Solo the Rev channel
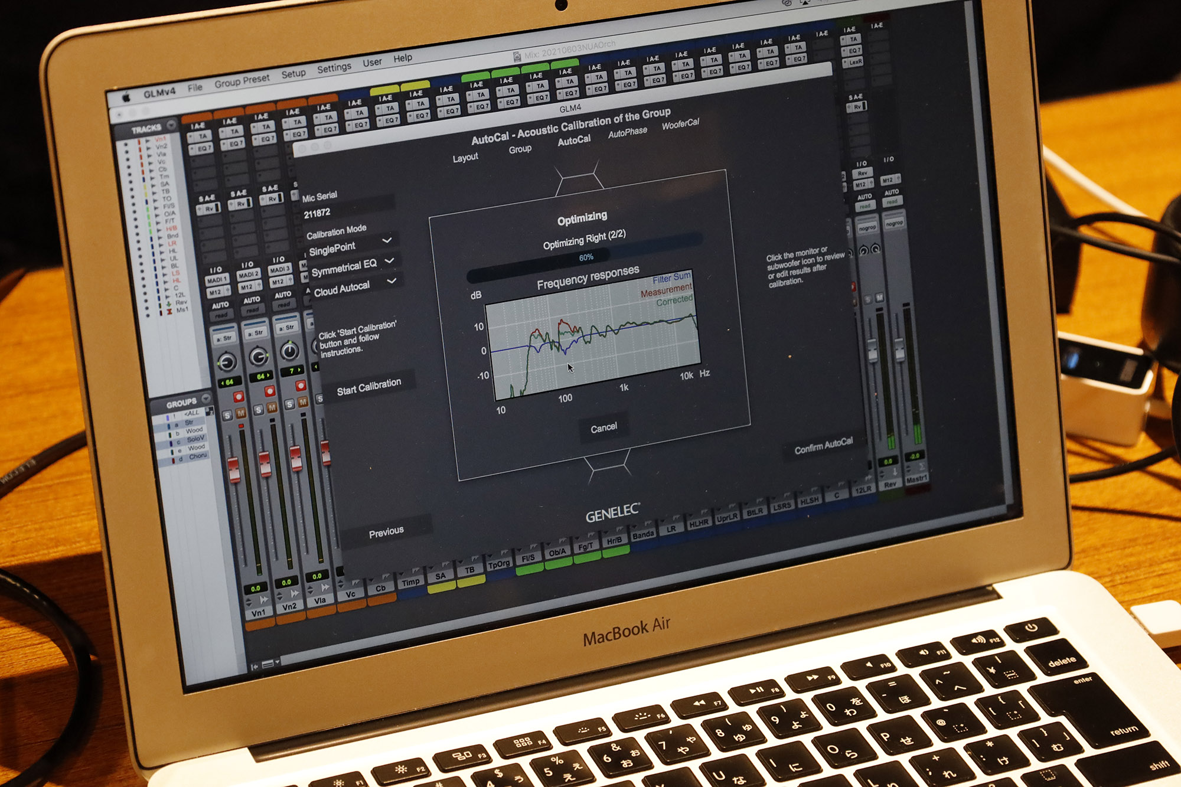The width and height of the screenshot is (1181, 787). point(868,299)
